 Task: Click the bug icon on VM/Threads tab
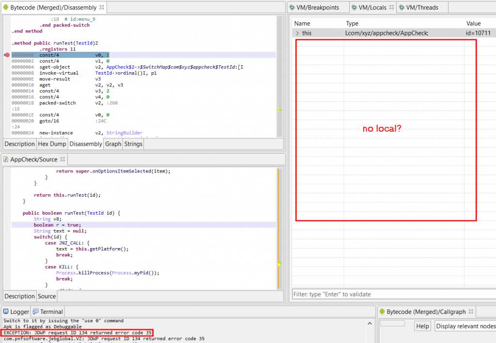pyautogui.click(x=402, y=7)
